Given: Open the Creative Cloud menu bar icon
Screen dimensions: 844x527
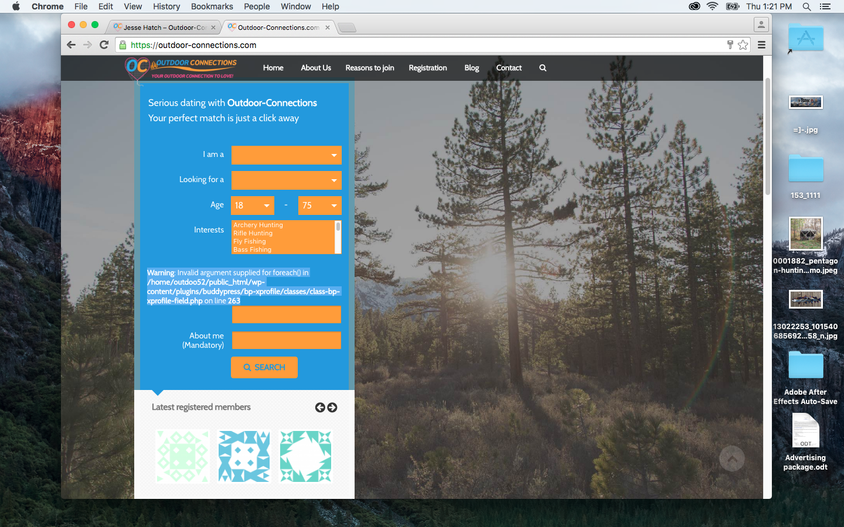Looking at the screenshot, I should (695, 6).
